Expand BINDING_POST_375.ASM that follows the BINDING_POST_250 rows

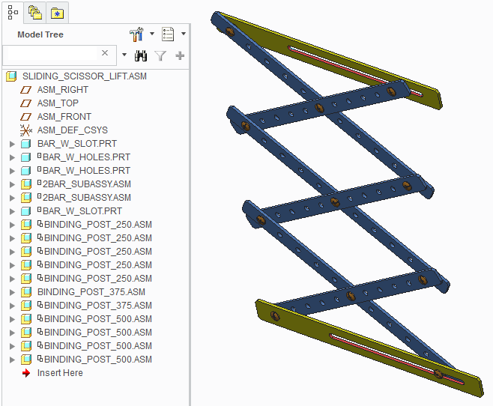coord(12,292)
